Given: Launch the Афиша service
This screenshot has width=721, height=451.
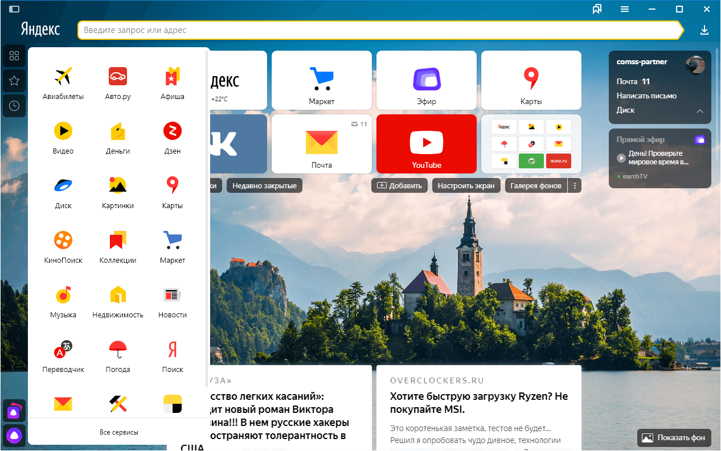Looking at the screenshot, I should coord(173,83).
